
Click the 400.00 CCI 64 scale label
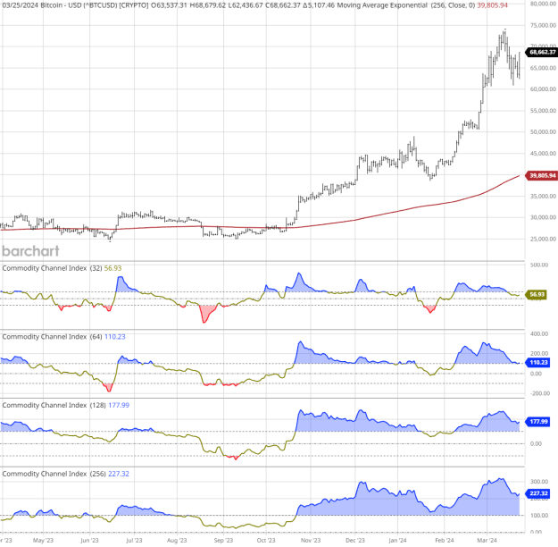click(x=539, y=334)
